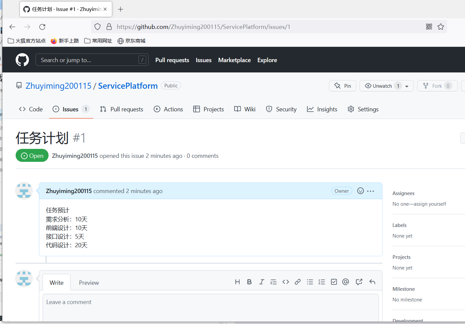Insert a quote in the comment
Screen dimensions: 465x324
(274, 282)
